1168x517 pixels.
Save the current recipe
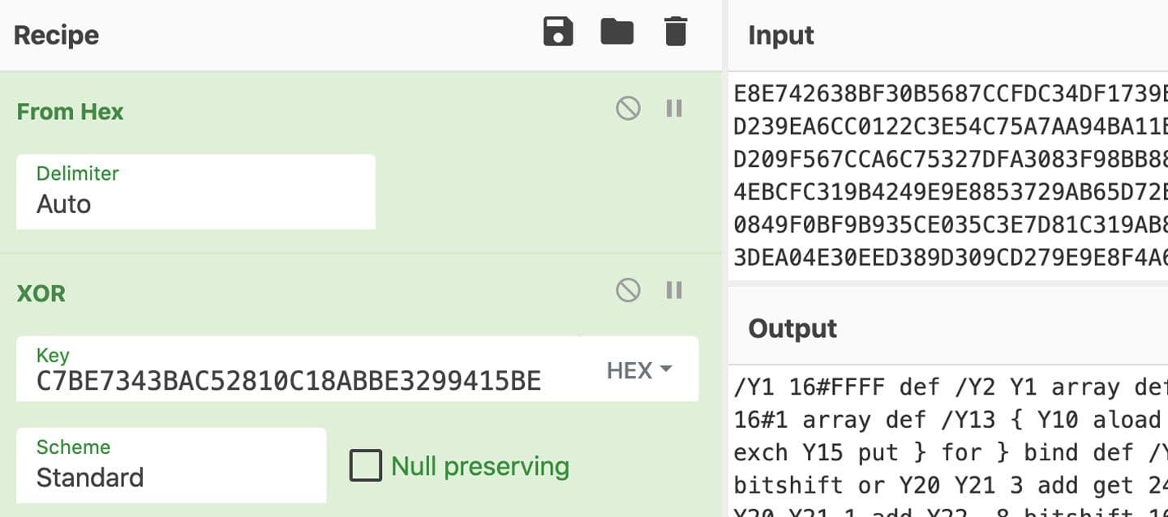click(557, 33)
